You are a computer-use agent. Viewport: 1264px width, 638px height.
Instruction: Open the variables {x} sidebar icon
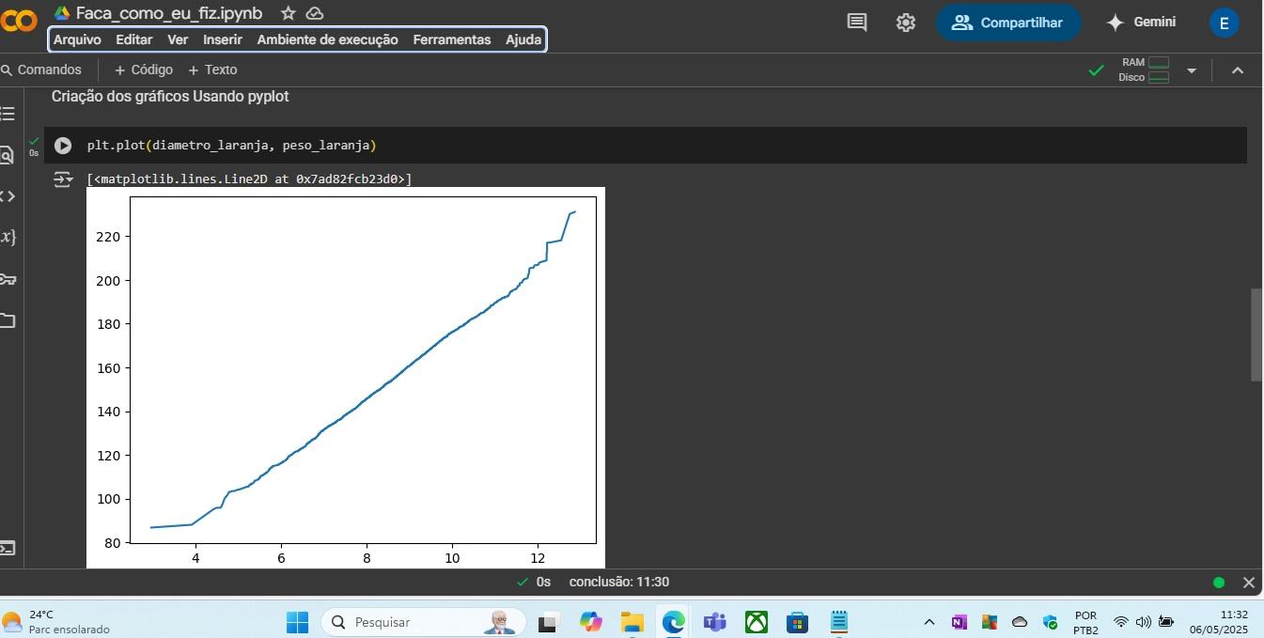(x=8, y=237)
